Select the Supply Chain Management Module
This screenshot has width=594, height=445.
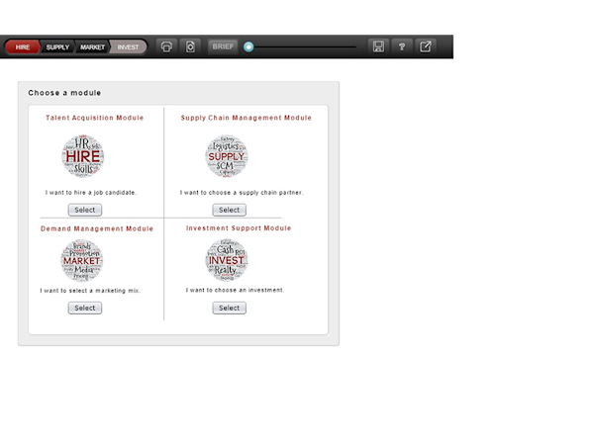[x=230, y=210]
